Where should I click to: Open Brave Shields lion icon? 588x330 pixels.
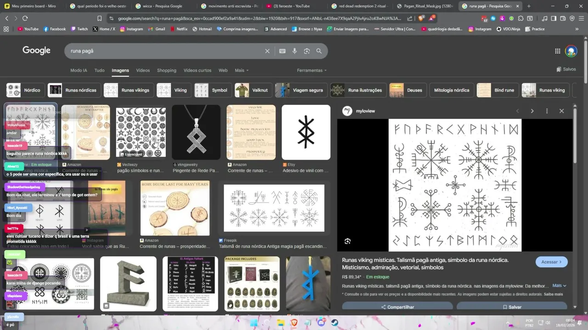click(421, 18)
